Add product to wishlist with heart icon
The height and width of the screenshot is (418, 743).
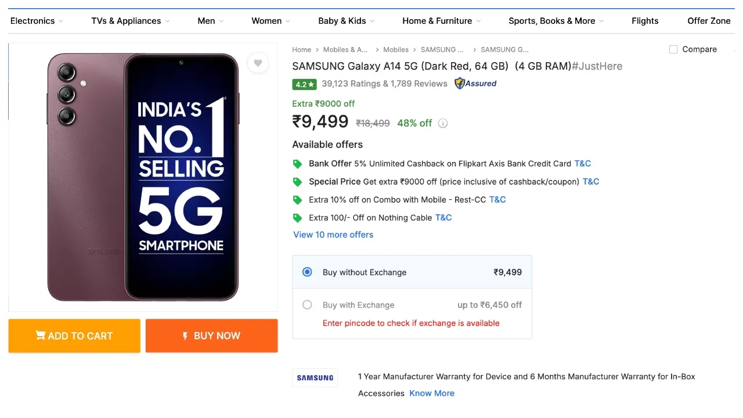(258, 63)
